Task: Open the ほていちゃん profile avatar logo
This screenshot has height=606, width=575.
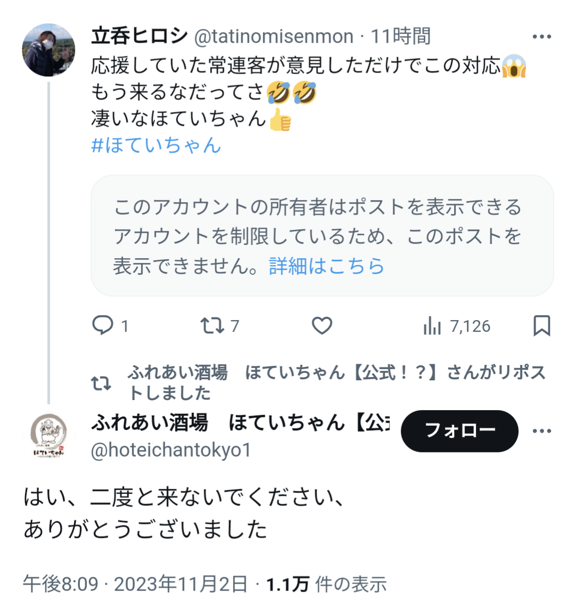Action: [48, 436]
